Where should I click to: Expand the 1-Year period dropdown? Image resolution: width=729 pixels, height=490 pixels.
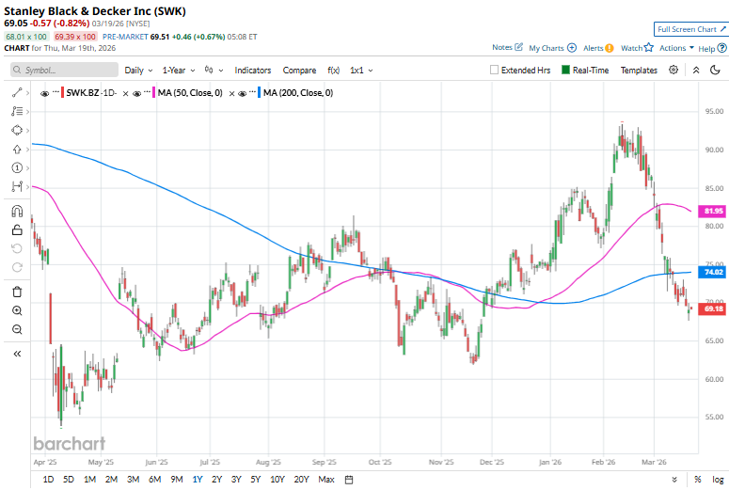click(178, 70)
